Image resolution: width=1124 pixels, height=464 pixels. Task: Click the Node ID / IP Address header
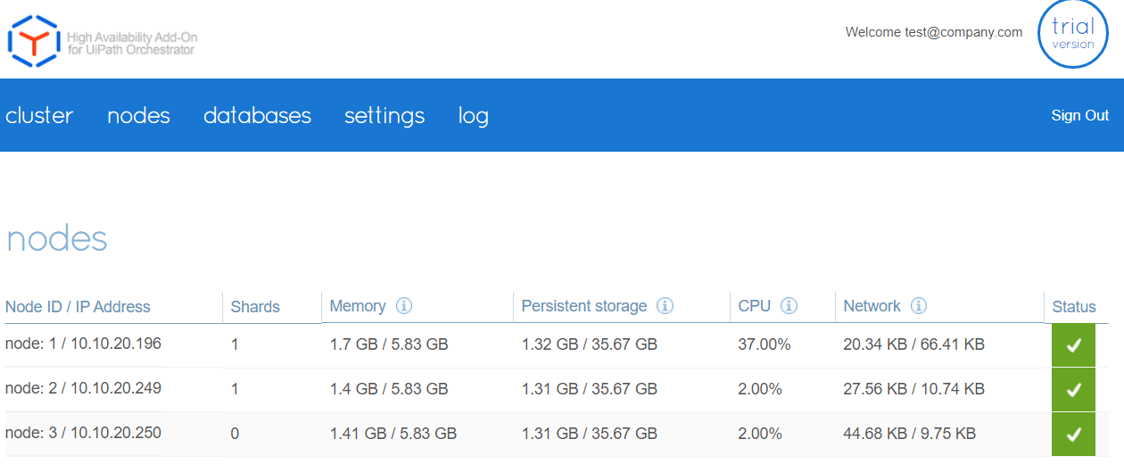click(x=78, y=307)
